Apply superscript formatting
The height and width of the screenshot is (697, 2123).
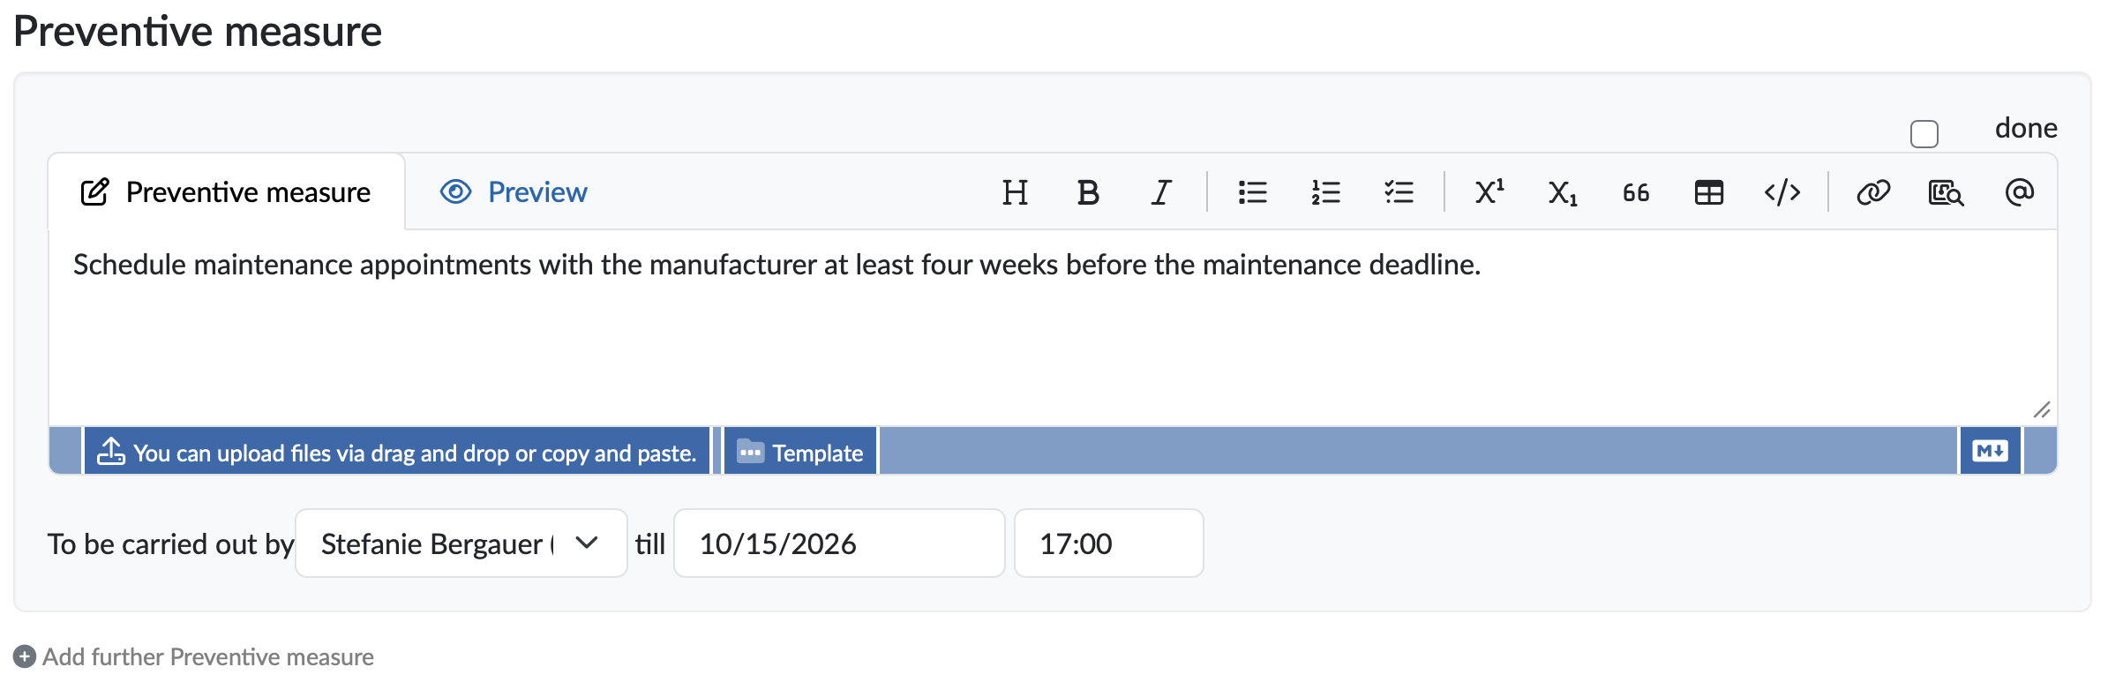[1489, 192]
